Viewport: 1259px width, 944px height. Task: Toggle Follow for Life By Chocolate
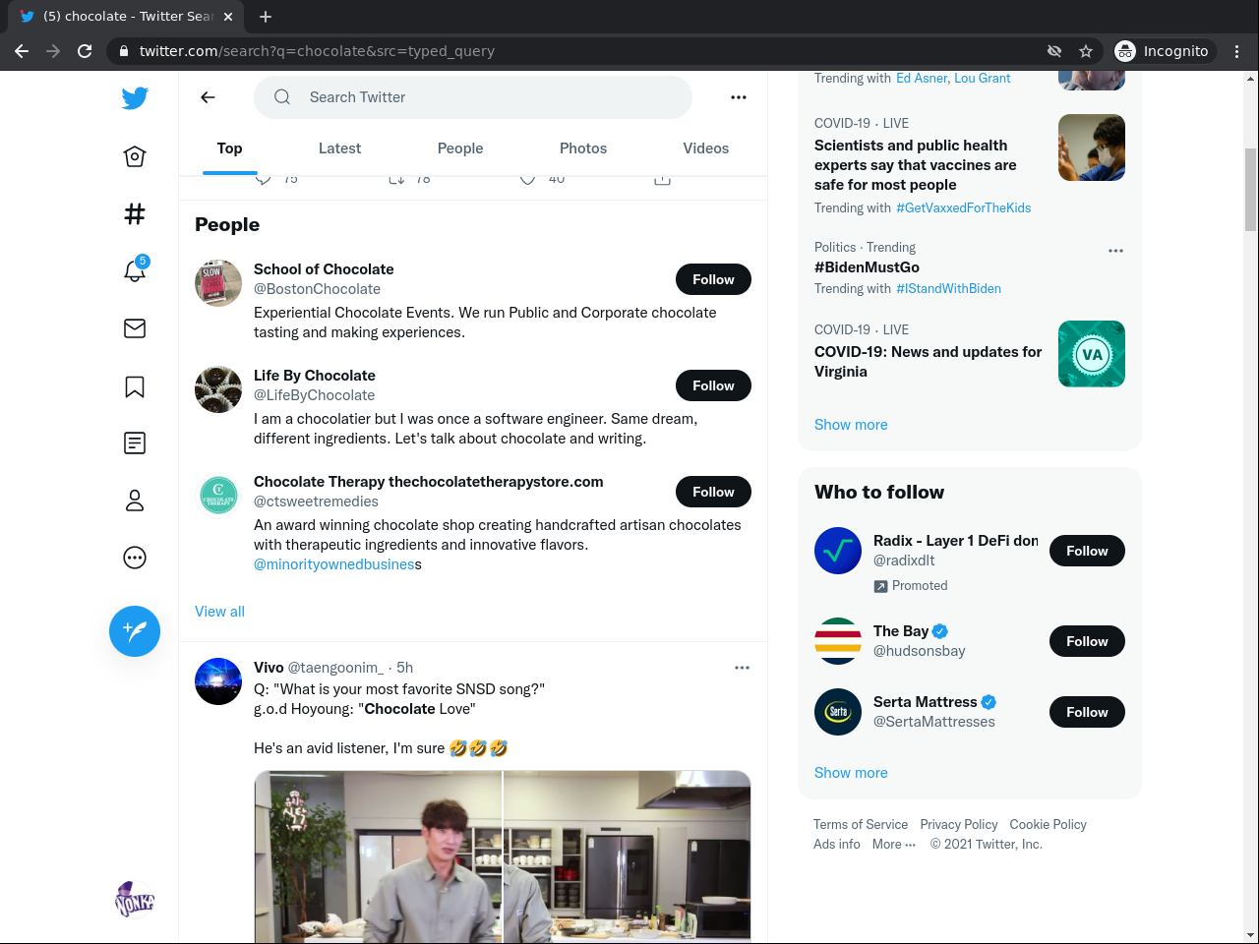click(x=713, y=385)
